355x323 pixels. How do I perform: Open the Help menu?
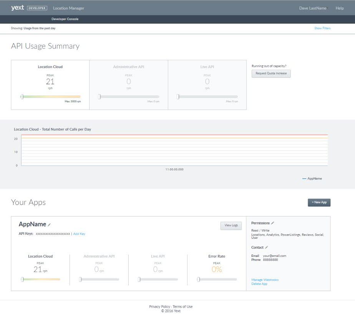(339, 8)
